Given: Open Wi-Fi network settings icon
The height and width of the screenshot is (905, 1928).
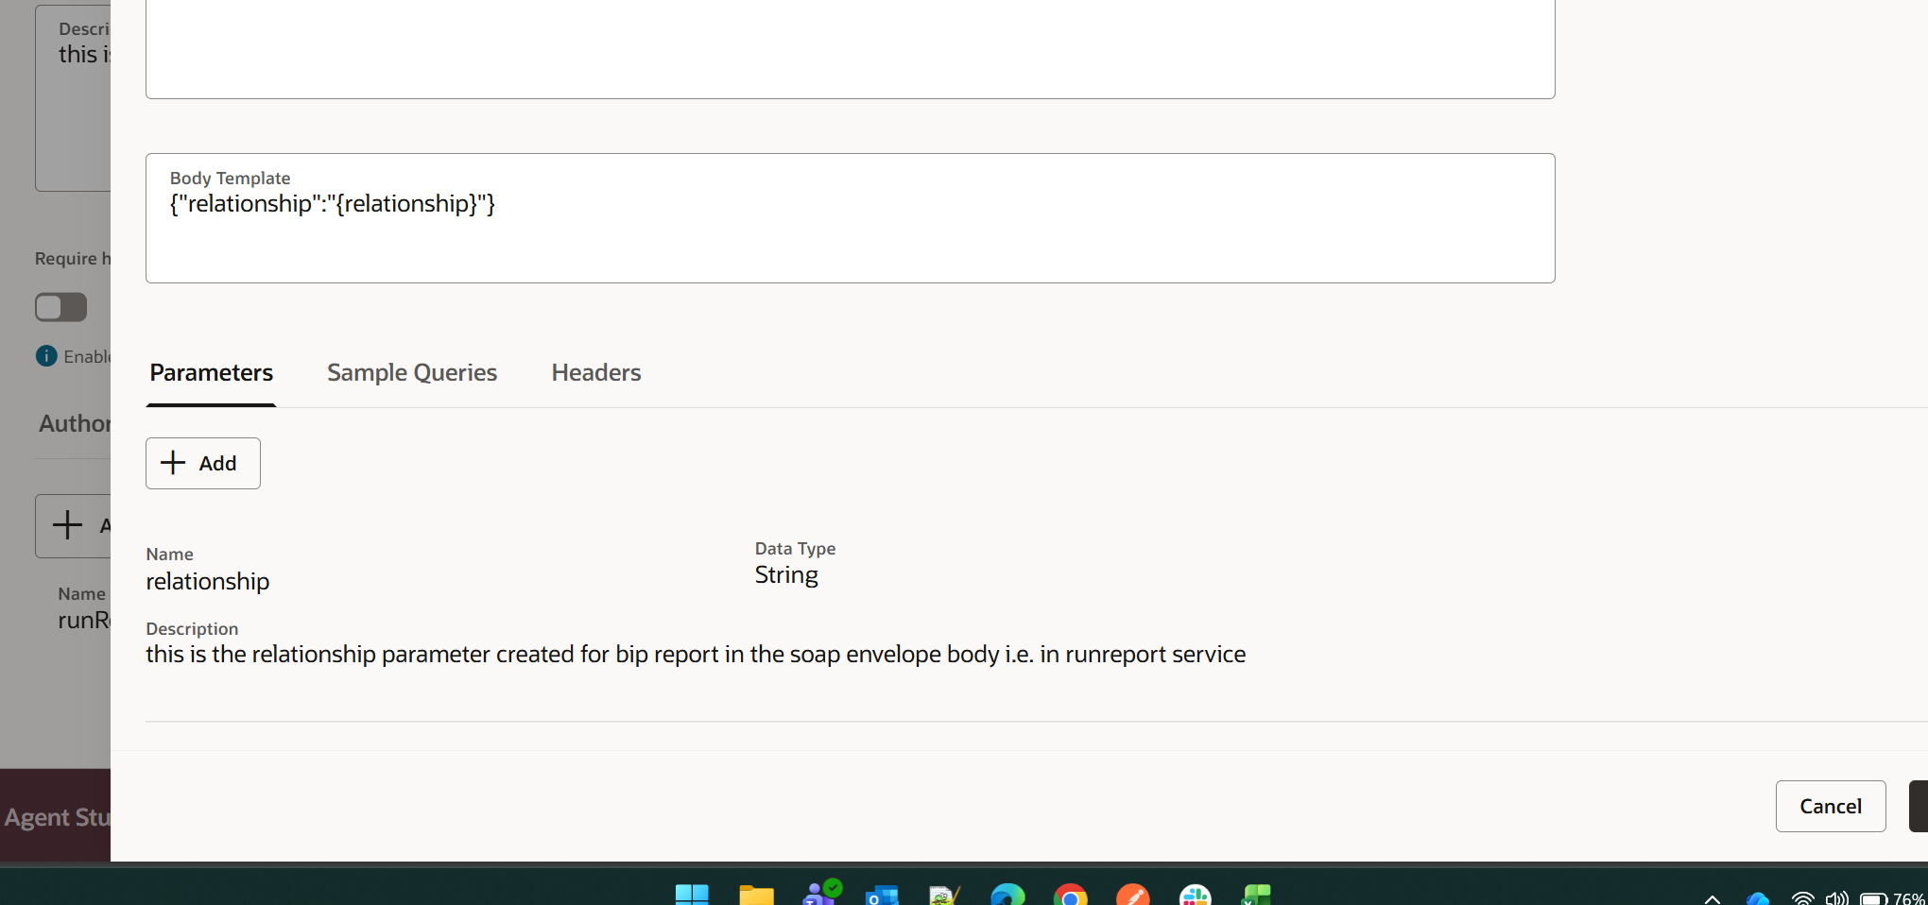Looking at the screenshot, I should pyautogui.click(x=1802, y=898).
